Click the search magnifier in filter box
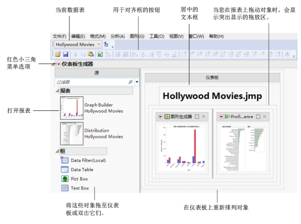The width and height of the screenshot is (301, 224). (131, 82)
